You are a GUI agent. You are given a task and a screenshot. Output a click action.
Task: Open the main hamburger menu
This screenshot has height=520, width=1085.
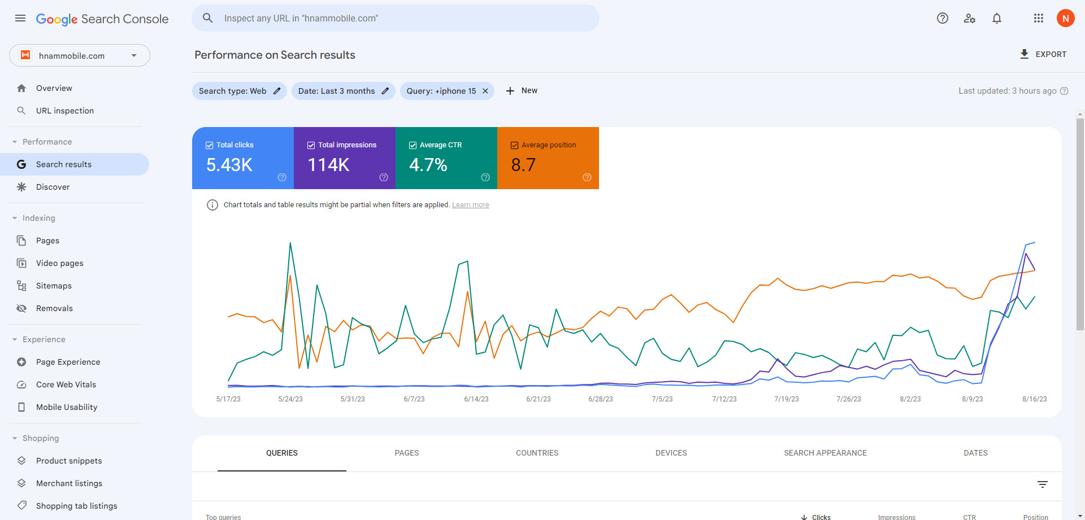click(x=20, y=18)
